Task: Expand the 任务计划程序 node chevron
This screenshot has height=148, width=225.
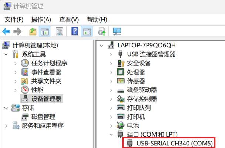Action: pos(15,63)
